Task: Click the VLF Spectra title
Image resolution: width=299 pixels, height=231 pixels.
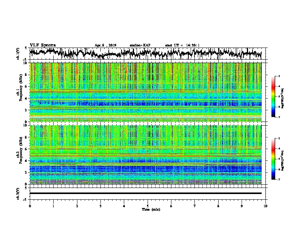Action: pyautogui.click(x=43, y=45)
